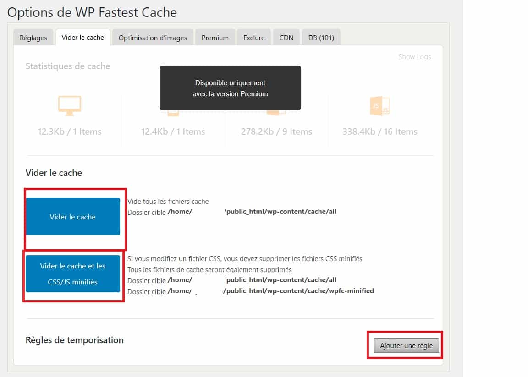Click the 12.4Kb / 1 Items statistic
Viewport: 528px width, 377px height.
pos(173,131)
